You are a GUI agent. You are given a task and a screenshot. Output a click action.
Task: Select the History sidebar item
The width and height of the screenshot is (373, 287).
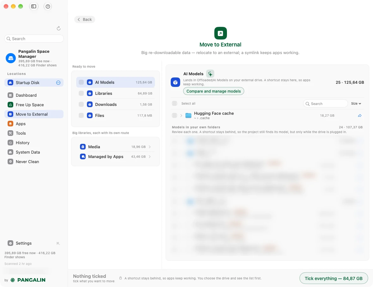coord(34,143)
